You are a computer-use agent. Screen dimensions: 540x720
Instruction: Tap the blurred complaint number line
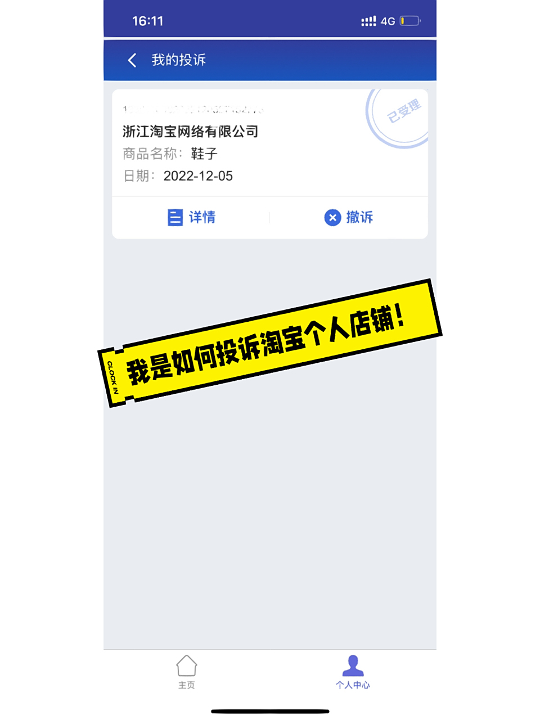(x=193, y=109)
